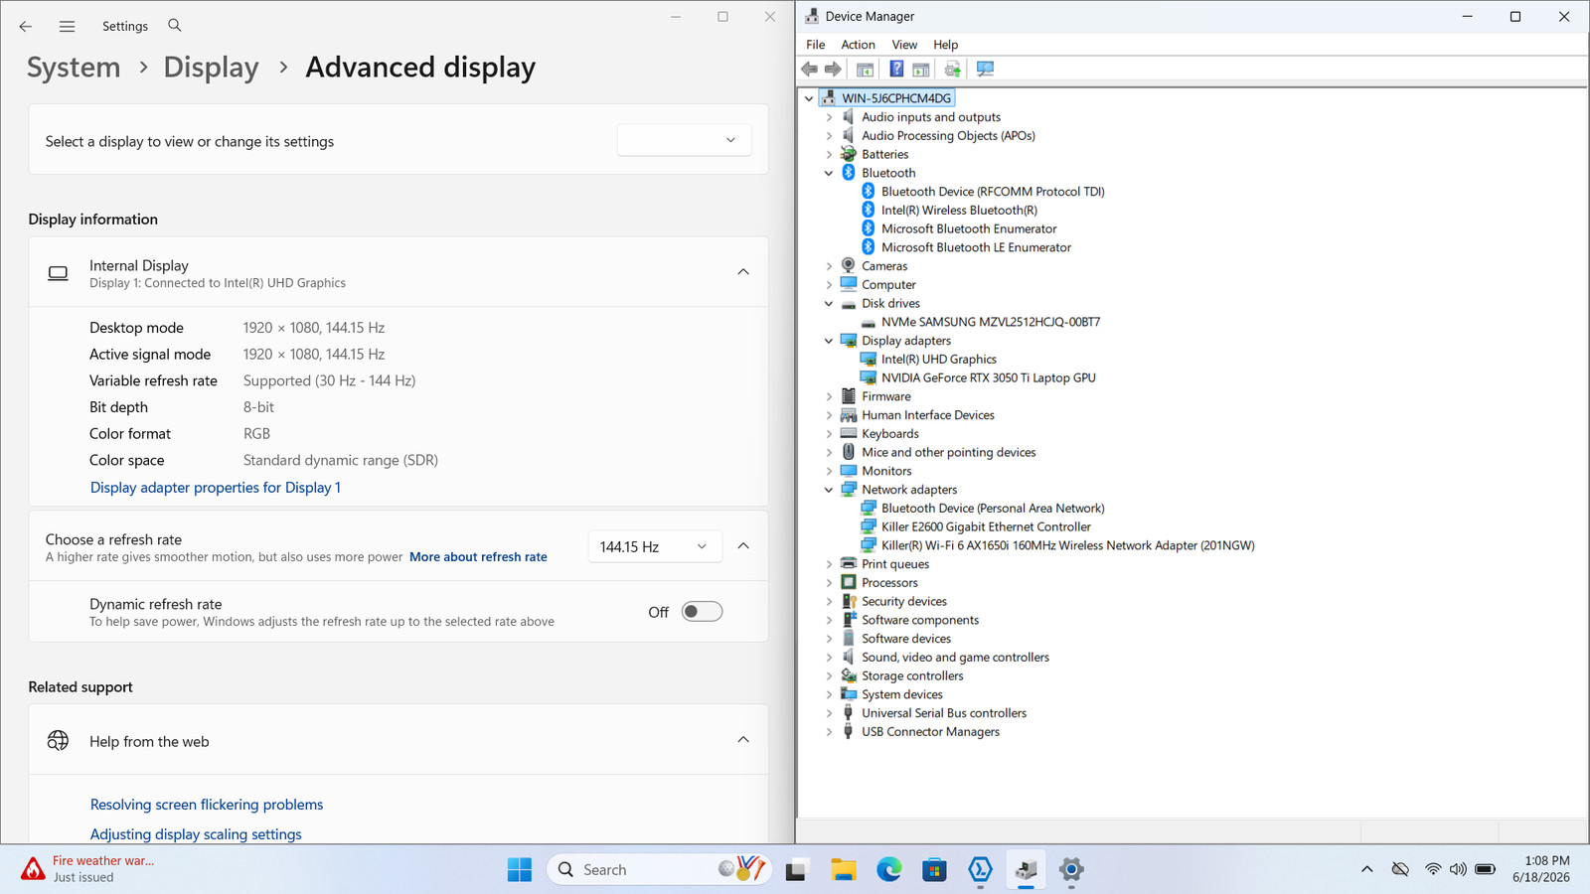
Task: Select Audio Processing Objects (APOs) category
Action: pyautogui.click(x=948, y=136)
